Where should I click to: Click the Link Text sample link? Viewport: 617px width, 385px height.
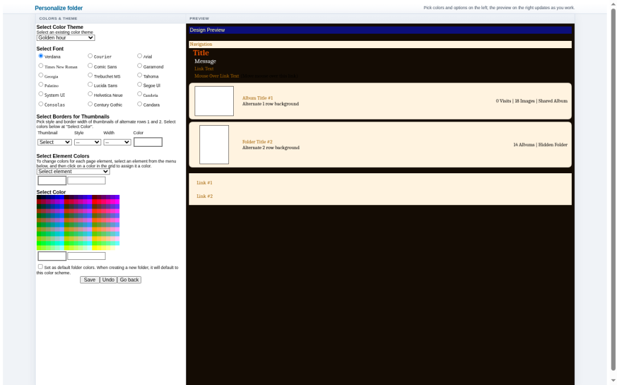pyautogui.click(x=204, y=69)
